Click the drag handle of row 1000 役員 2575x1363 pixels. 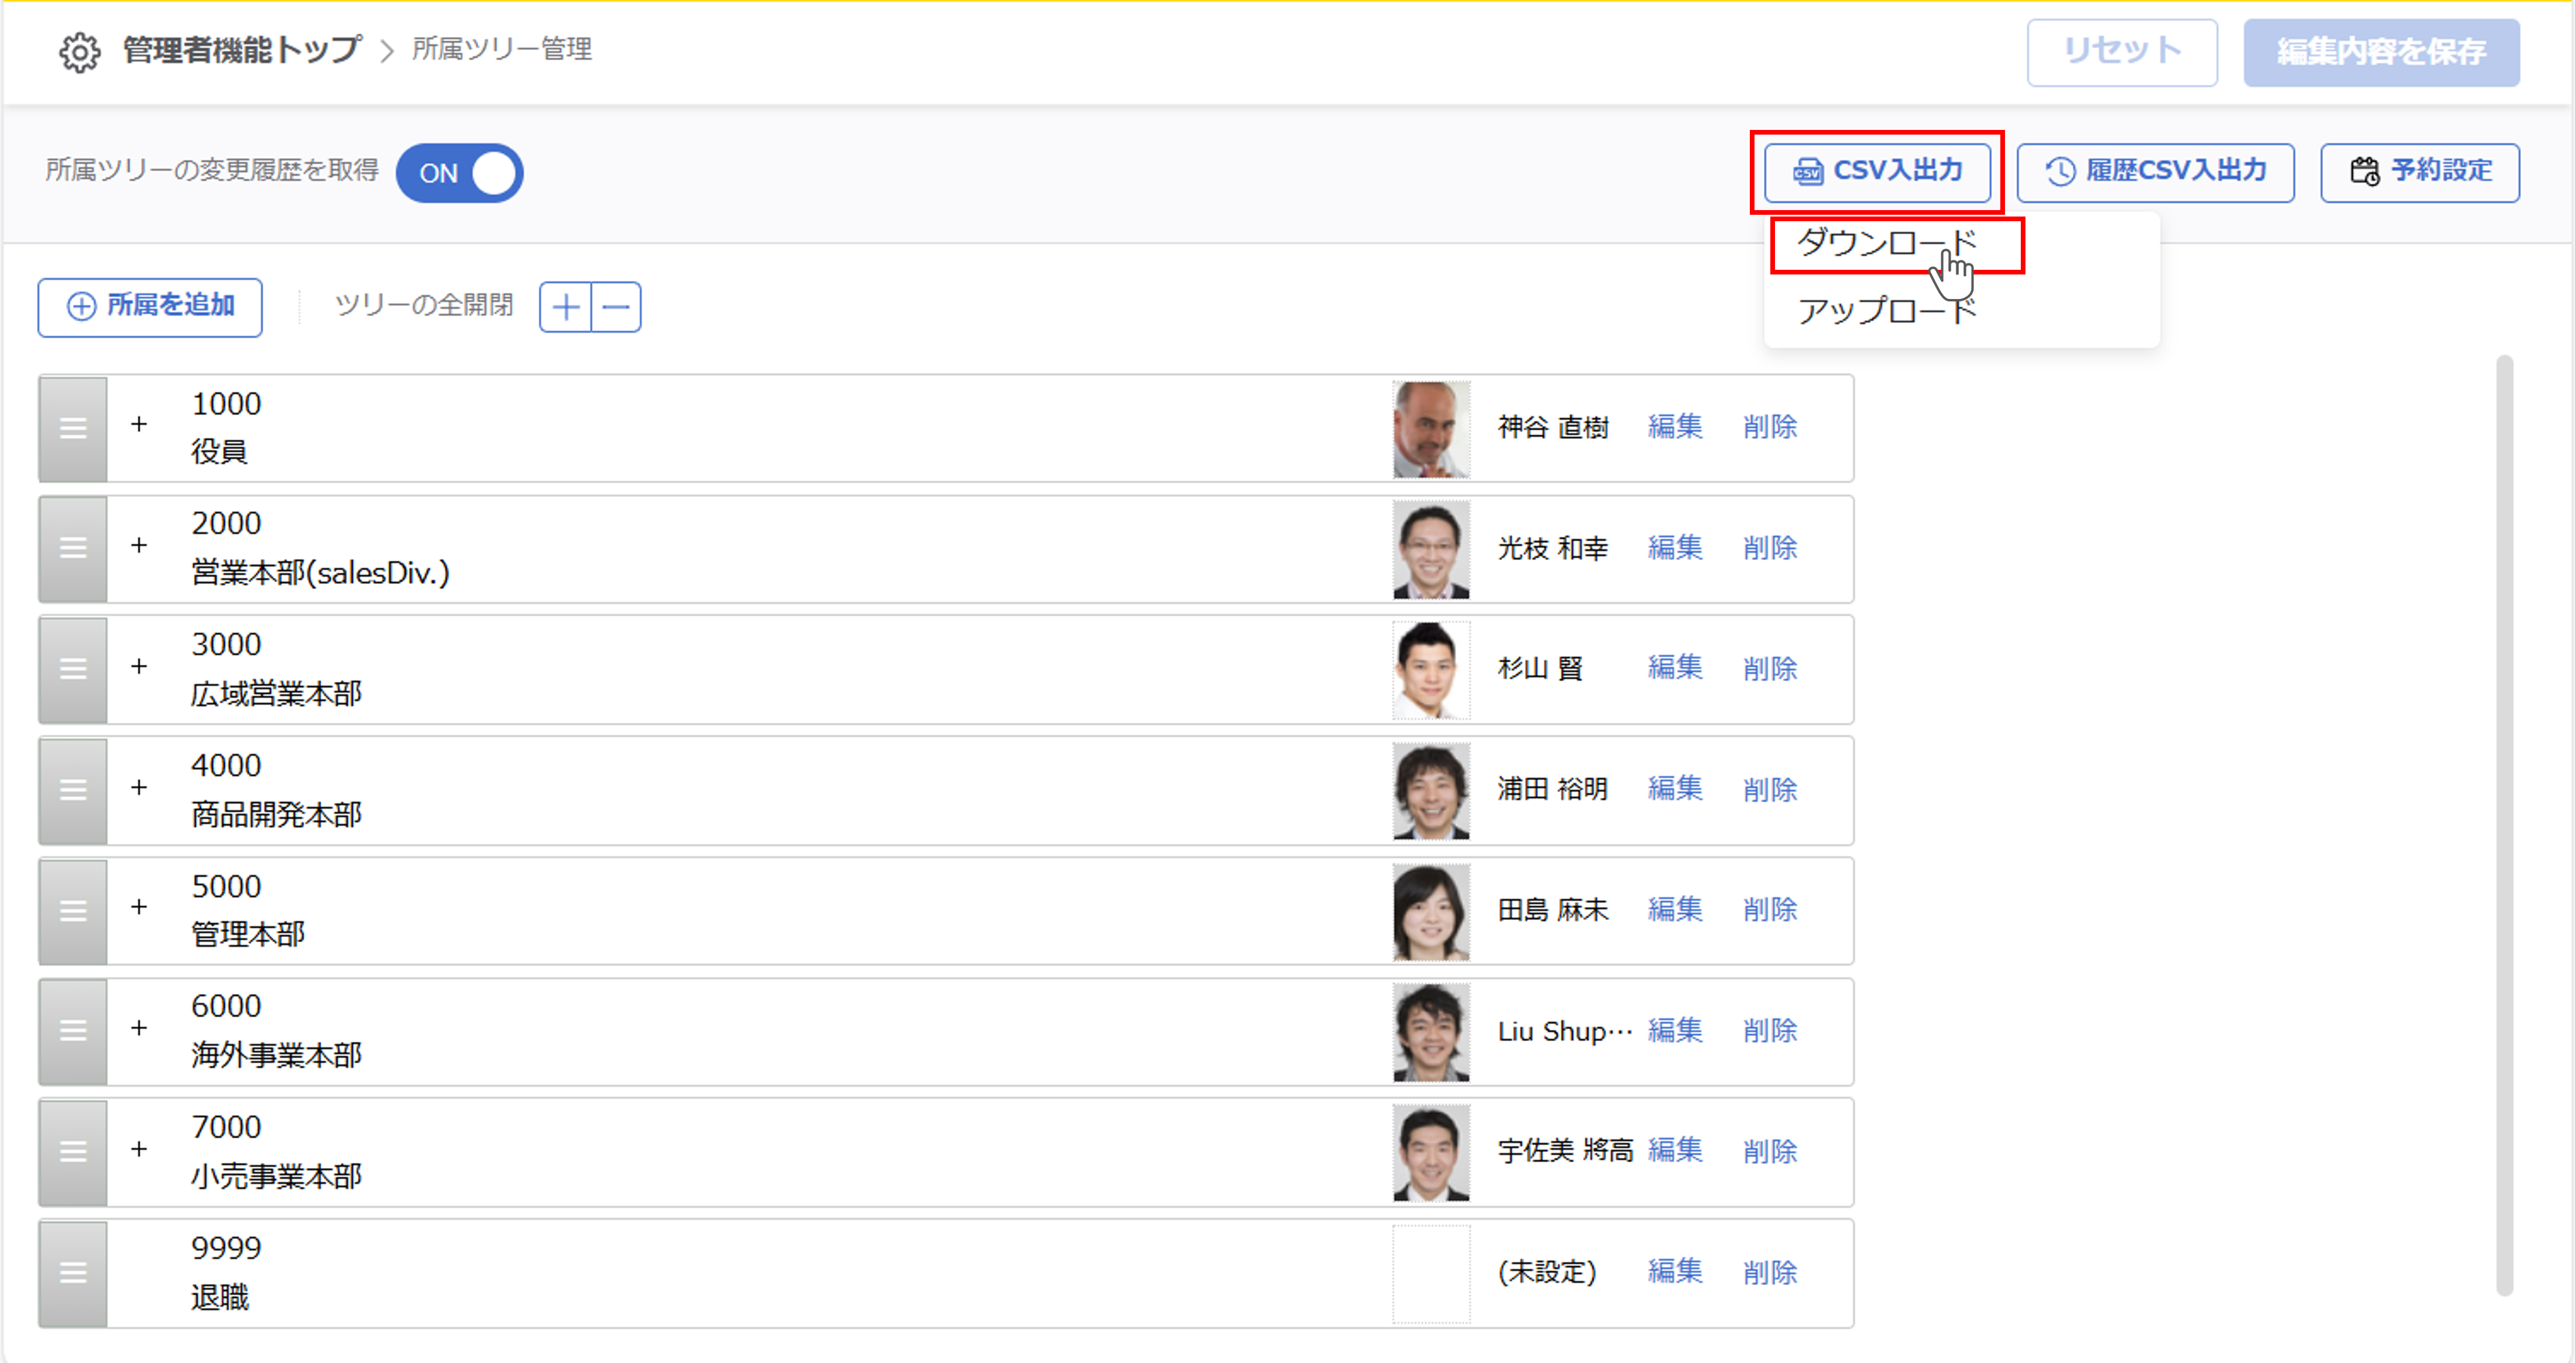73,429
